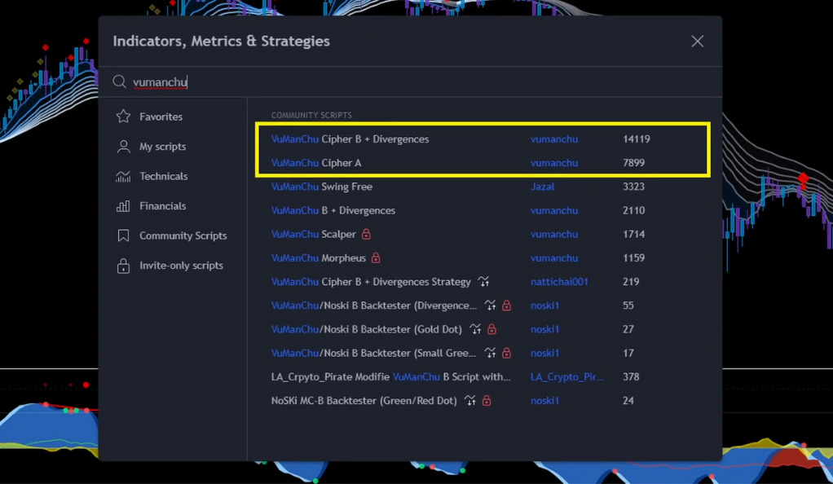Open author noski1 on Divergence Backtester row

[545, 305]
